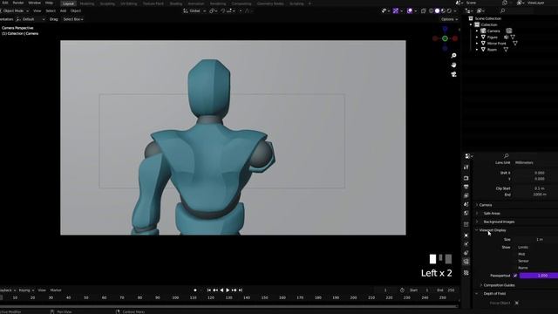Click the properties editor search icon
The width and height of the screenshot is (558, 314).
pyautogui.click(x=506, y=156)
